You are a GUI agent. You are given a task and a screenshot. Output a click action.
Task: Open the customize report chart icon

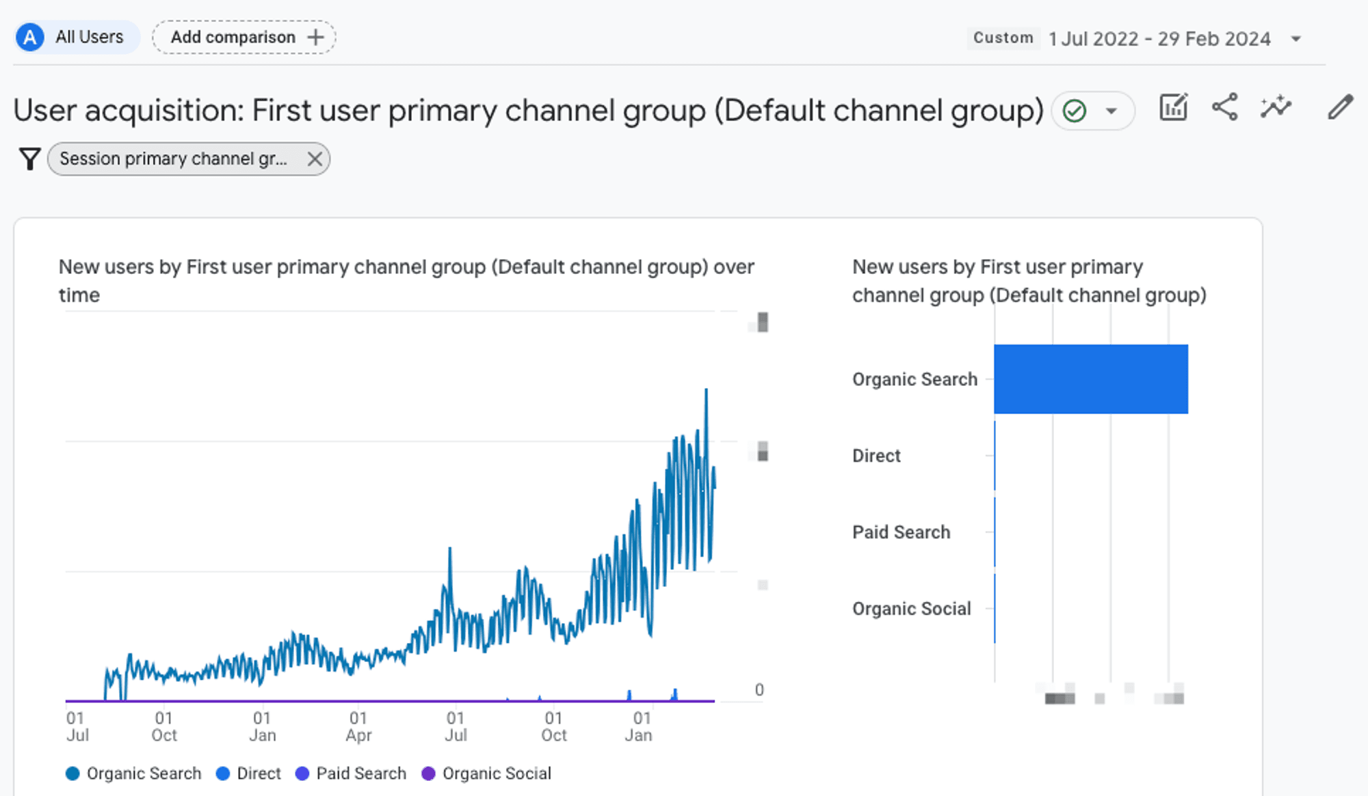[1173, 107]
